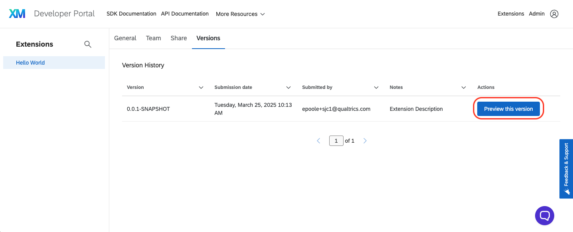
Task: Open the Extensions link in top right
Action: tap(511, 14)
